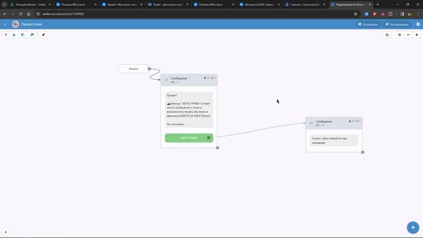The width and height of the screenshot is (423, 238).
Task: Open the browser three-dot menu
Action: click(418, 14)
